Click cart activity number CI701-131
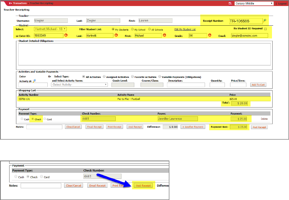The image size is (289, 200). point(24,99)
